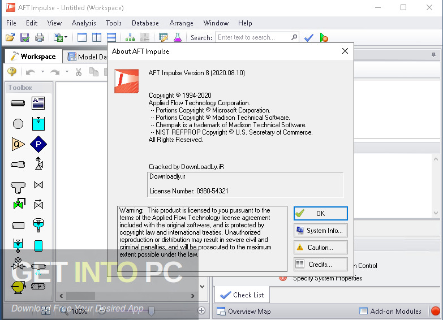Image resolution: width=443 pixels, height=320 pixels.
Task: Open a model with the folder icon
Action: (x=10, y=37)
